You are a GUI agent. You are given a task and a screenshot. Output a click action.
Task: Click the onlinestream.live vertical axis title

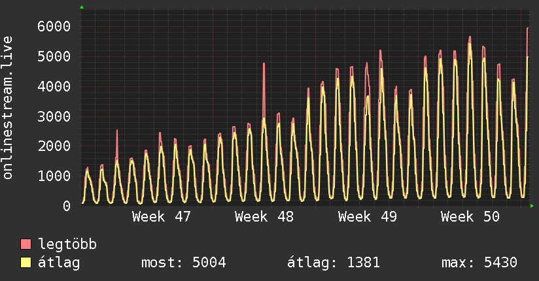[x=9, y=108]
